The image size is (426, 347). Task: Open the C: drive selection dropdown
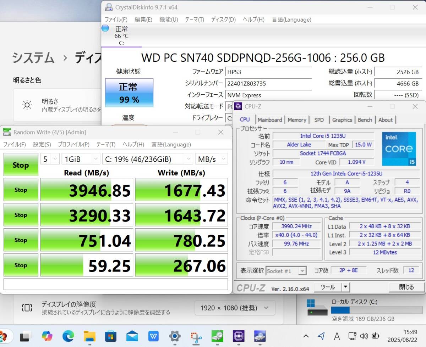tap(147, 159)
